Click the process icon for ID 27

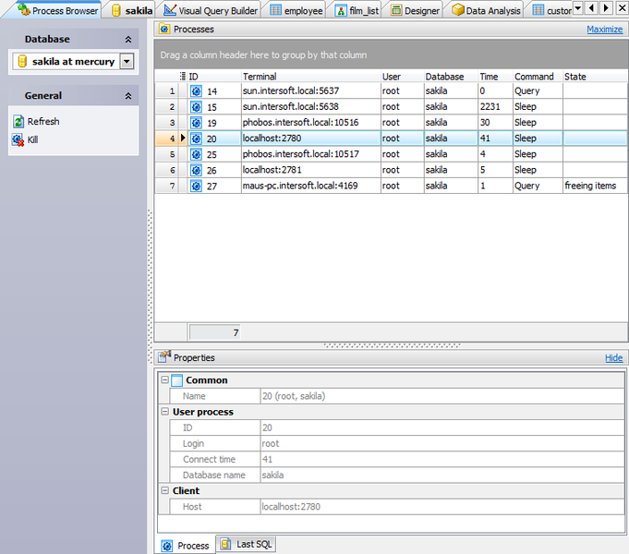[196, 186]
